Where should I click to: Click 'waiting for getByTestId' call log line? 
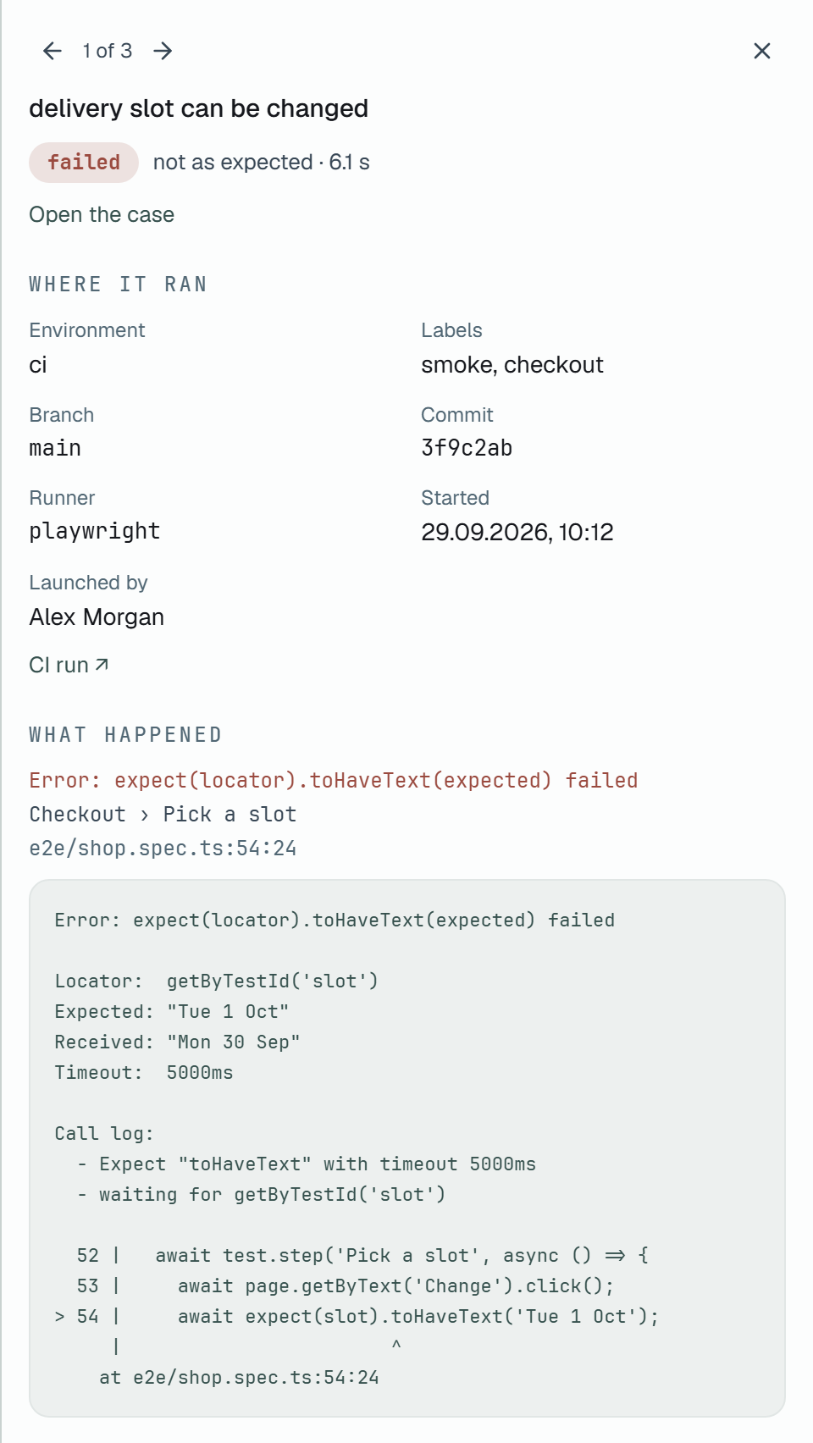coord(261,1195)
